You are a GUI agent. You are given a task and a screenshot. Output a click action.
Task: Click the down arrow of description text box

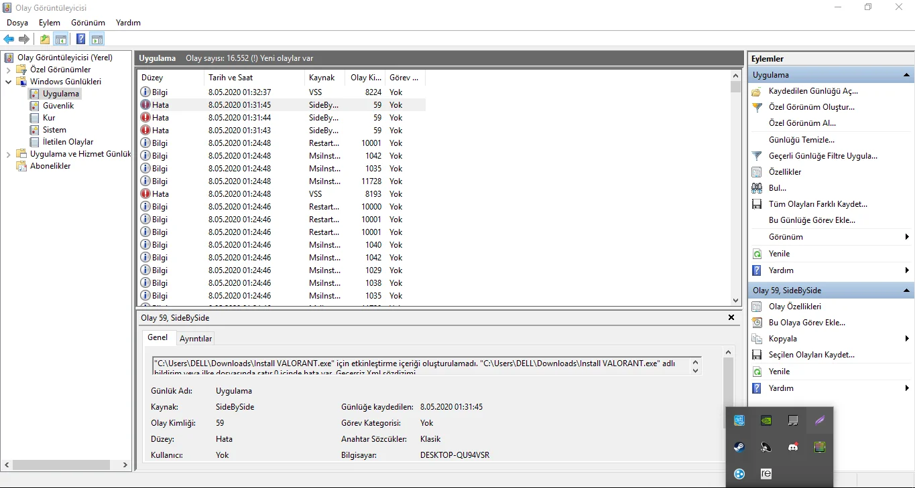(x=695, y=371)
